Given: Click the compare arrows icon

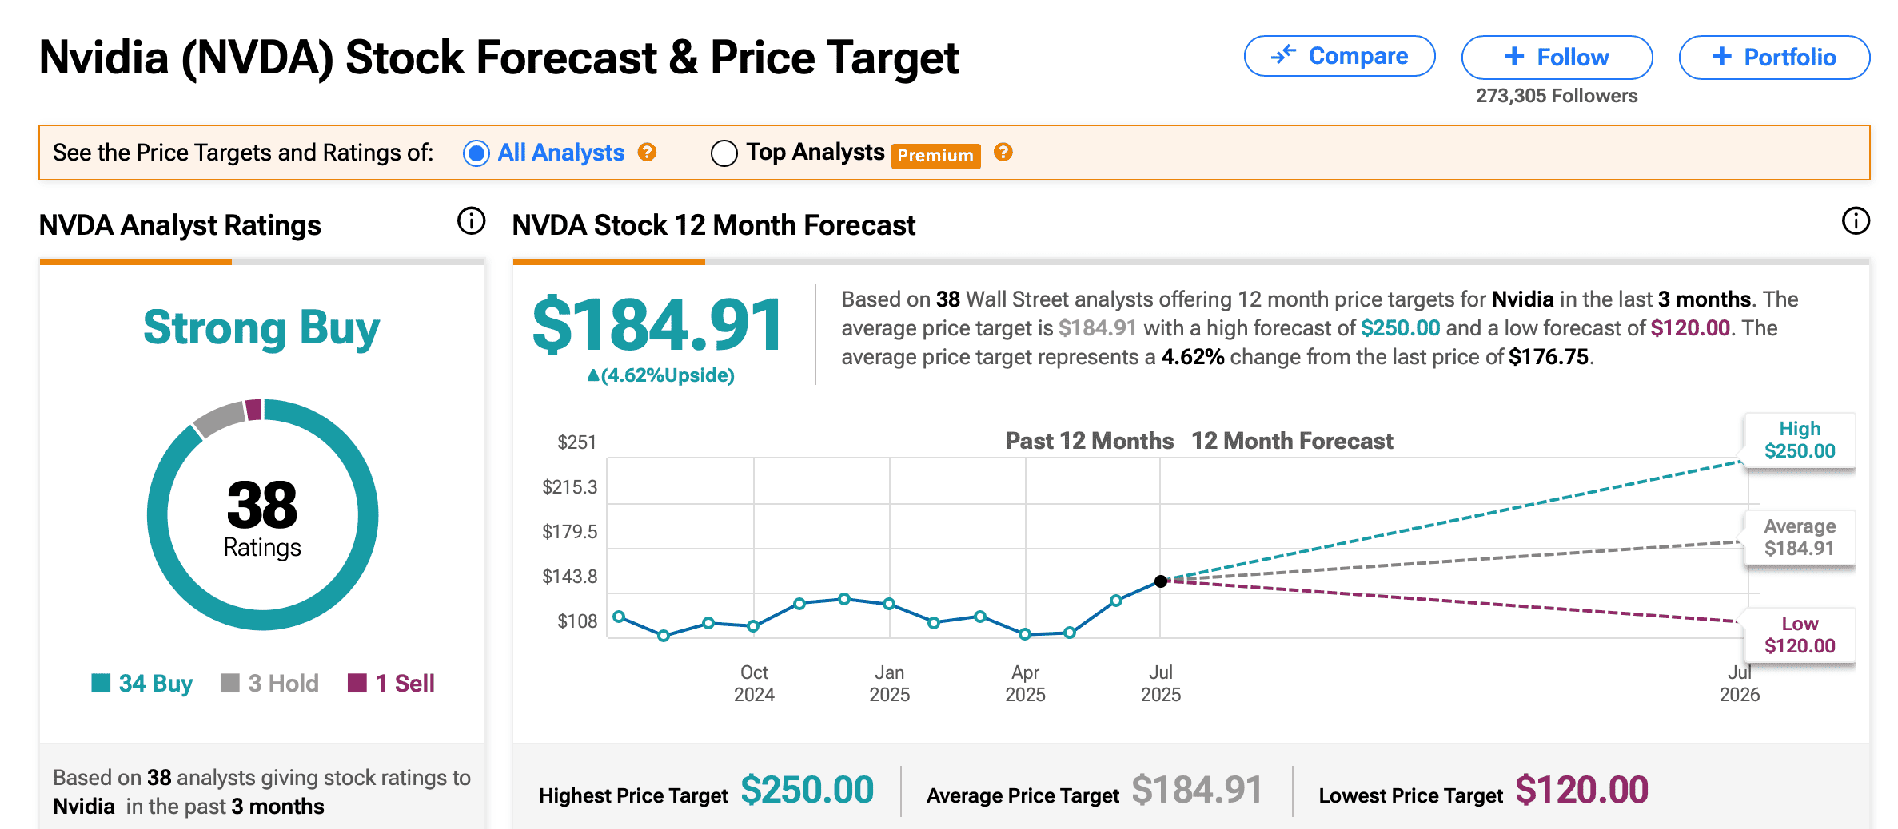Looking at the screenshot, I should [1283, 55].
